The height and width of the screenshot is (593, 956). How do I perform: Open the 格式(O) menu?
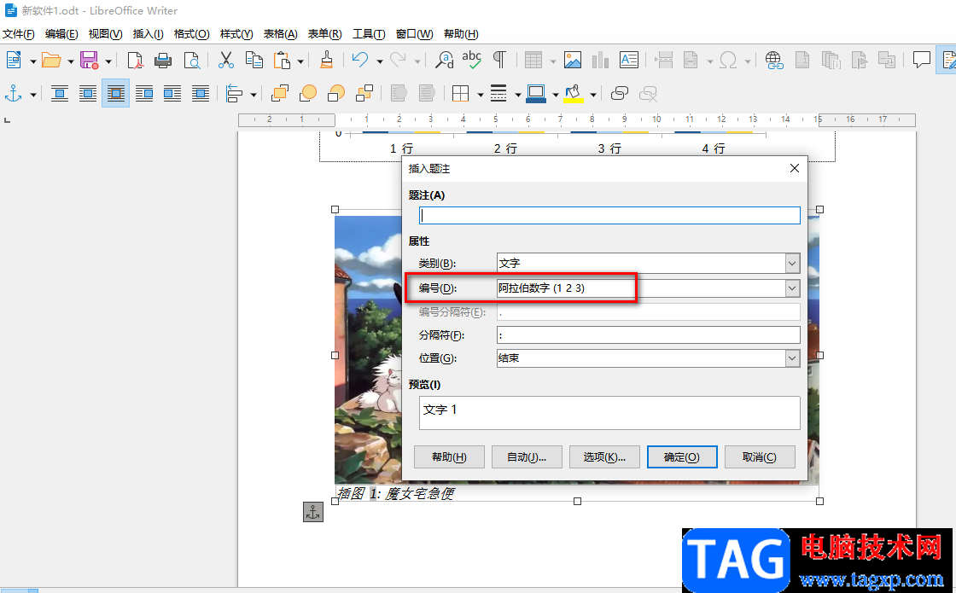[x=191, y=34]
